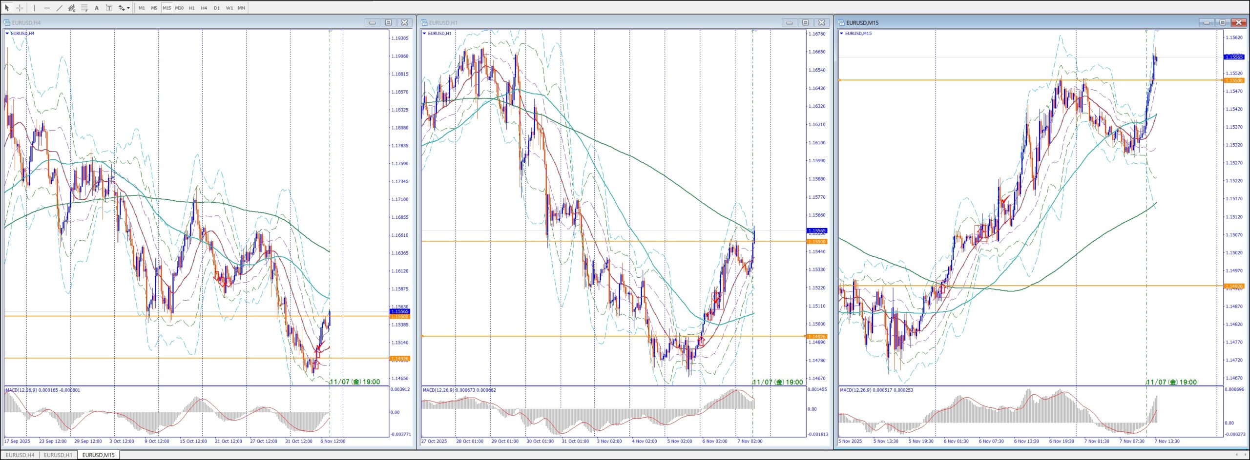Screen dimensions: 1250x460
Task: Open the EURUSD,H1 bottom tab
Action: [x=58, y=455]
